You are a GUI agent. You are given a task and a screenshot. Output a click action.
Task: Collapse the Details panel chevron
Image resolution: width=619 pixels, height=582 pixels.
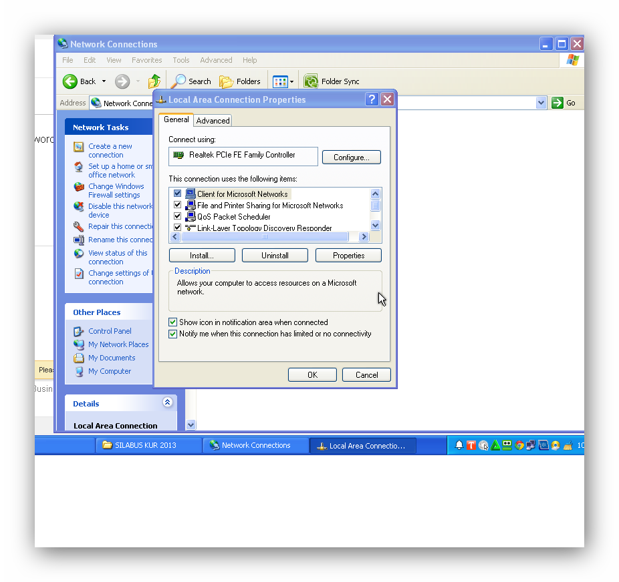coord(167,402)
